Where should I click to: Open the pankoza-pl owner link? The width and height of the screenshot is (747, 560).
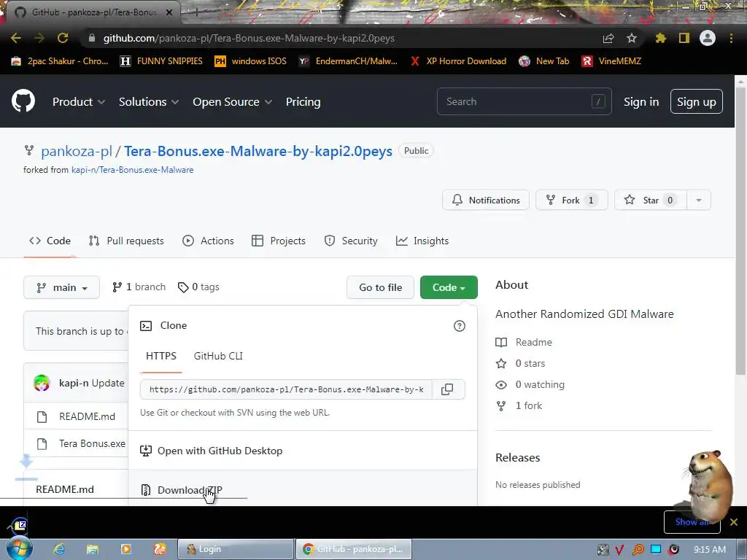(76, 152)
